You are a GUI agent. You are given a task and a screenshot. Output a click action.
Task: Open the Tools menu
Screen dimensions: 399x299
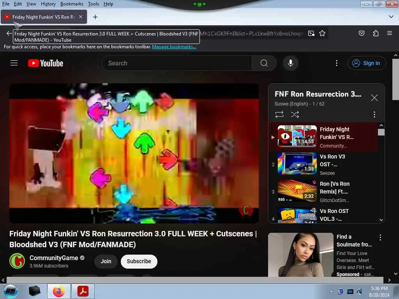pyautogui.click(x=94, y=4)
